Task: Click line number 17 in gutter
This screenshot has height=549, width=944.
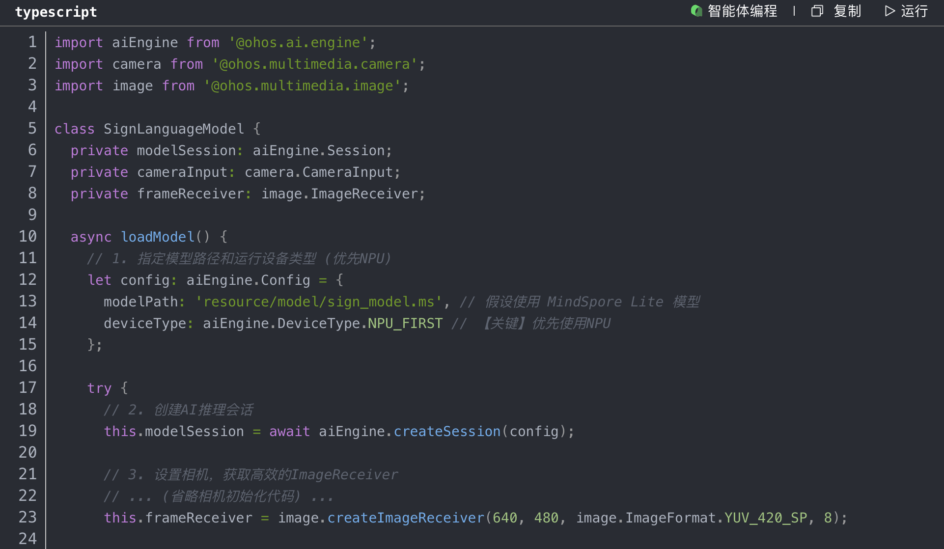Action: [x=28, y=388]
